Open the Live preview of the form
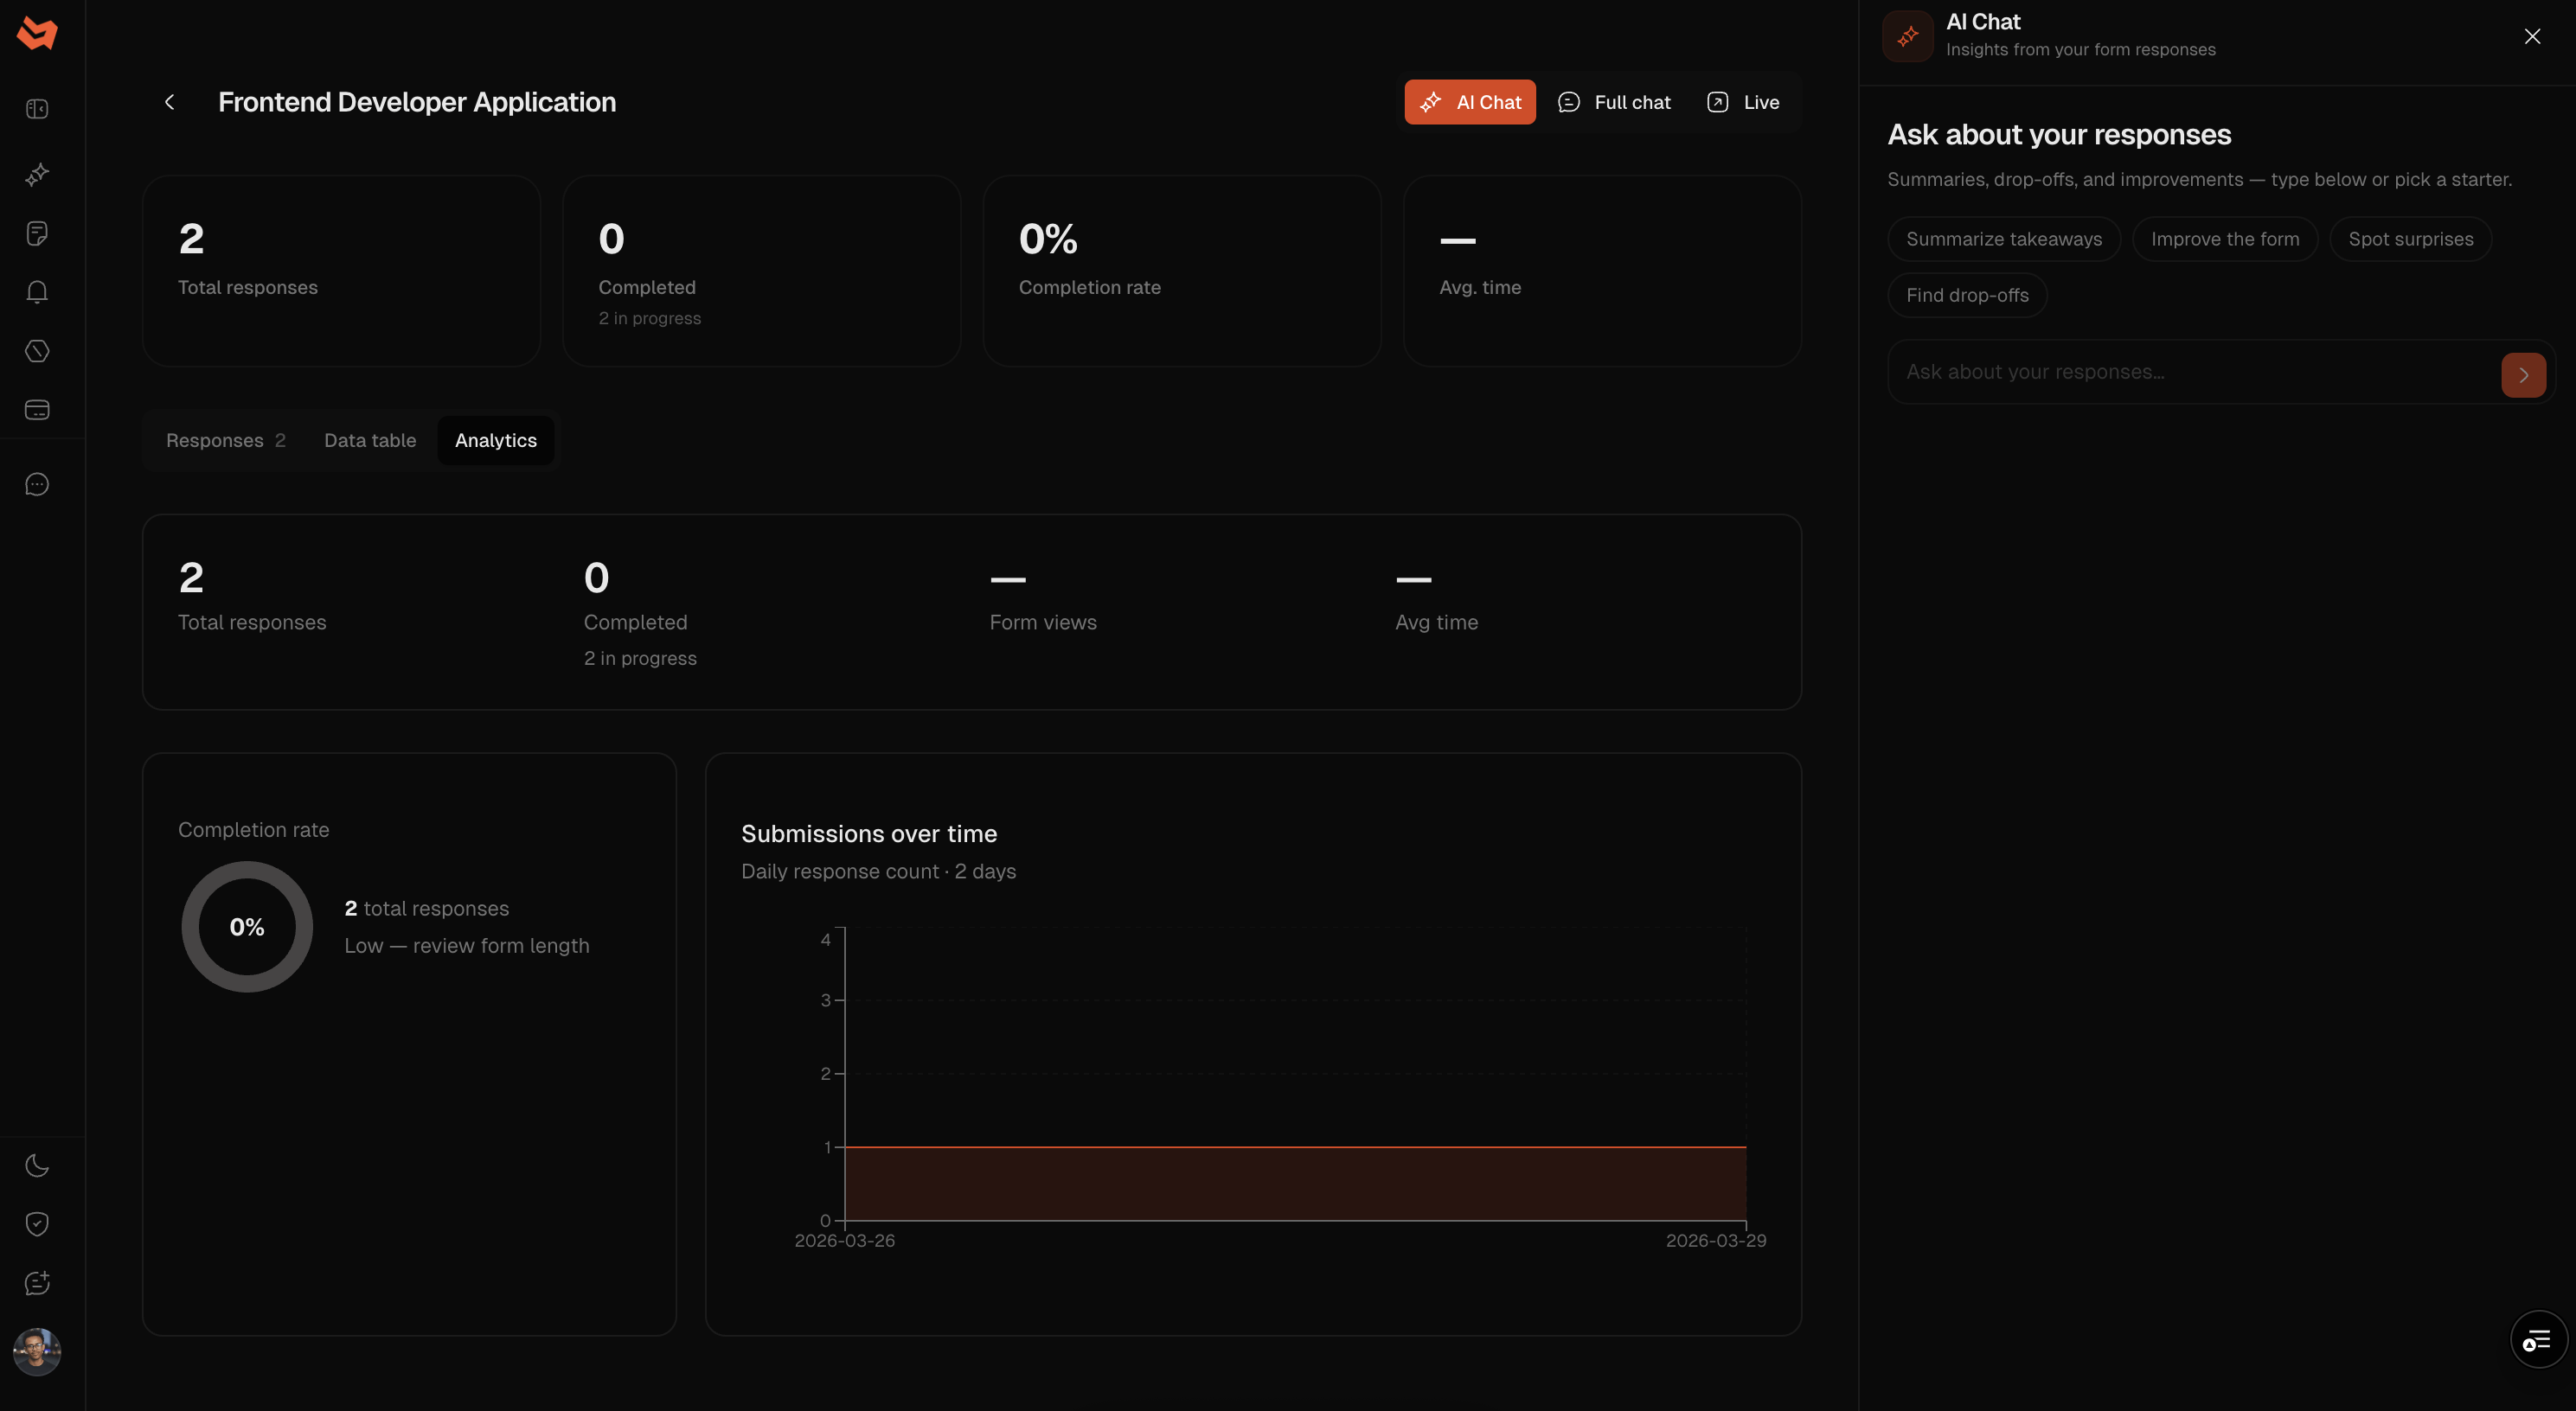Image resolution: width=2576 pixels, height=1411 pixels. pyautogui.click(x=1742, y=102)
